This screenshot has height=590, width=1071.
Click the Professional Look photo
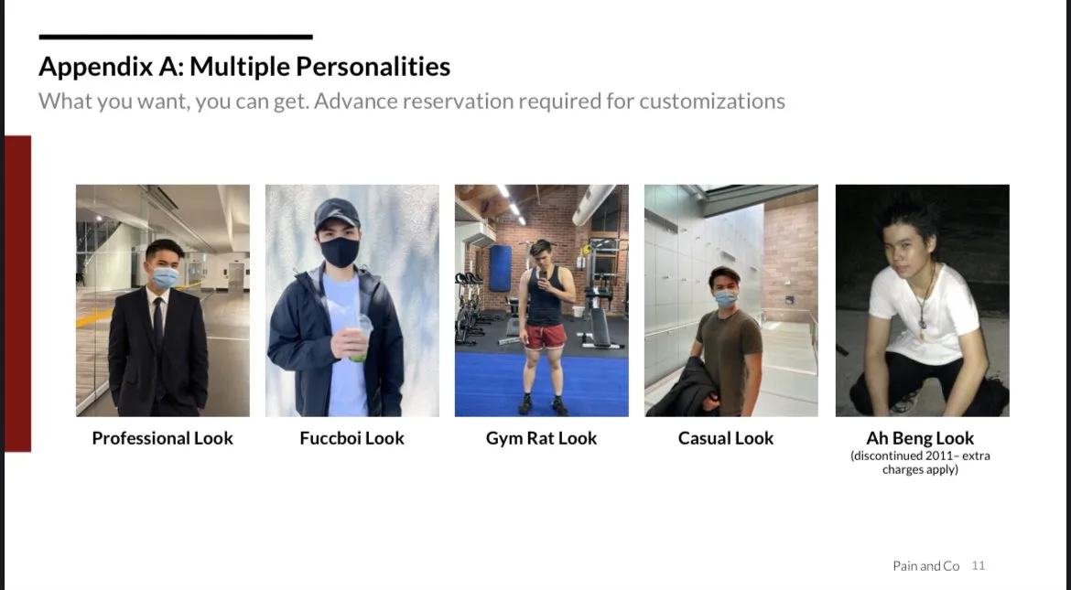[x=163, y=300]
